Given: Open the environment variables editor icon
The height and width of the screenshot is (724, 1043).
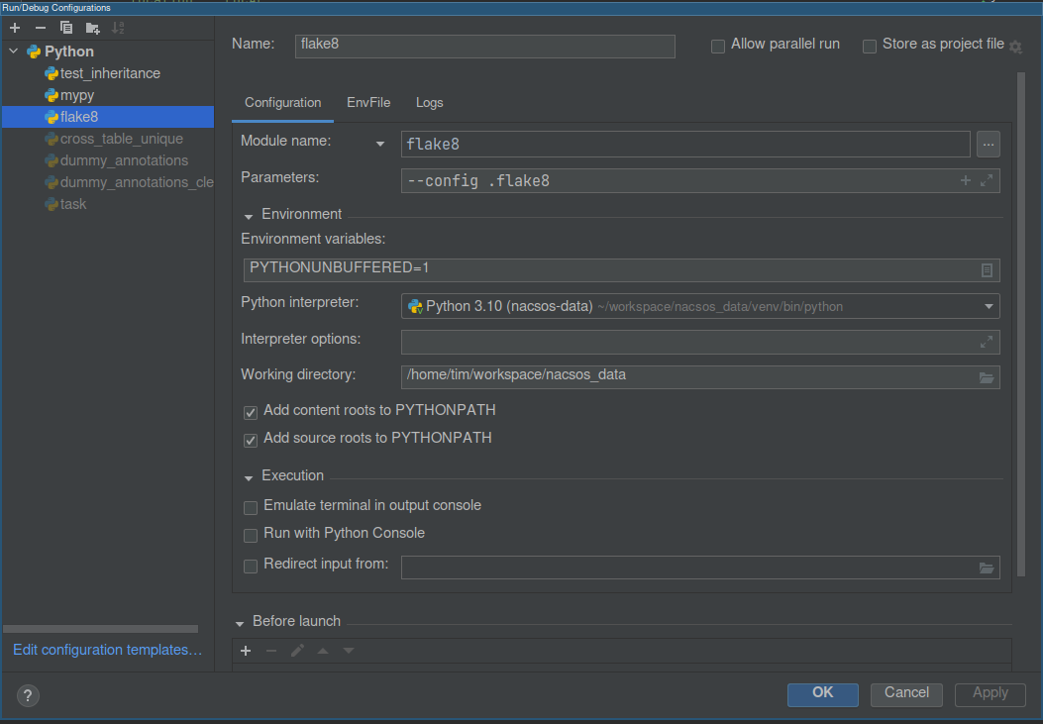Looking at the screenshot, I should pos(987,270).
